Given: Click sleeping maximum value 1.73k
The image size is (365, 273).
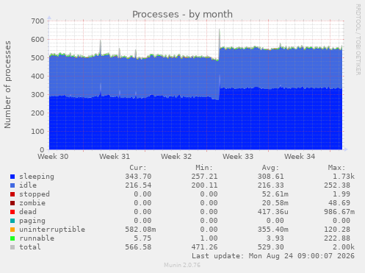Looking at the screenshot, I should coord(344,177).
